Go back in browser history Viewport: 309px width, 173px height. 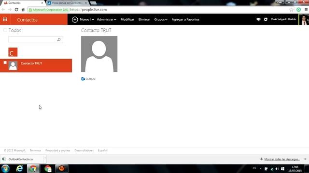(3, 10)
